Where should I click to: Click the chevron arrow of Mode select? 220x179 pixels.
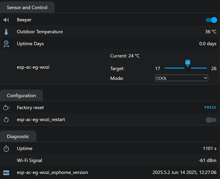click(205, 78)
